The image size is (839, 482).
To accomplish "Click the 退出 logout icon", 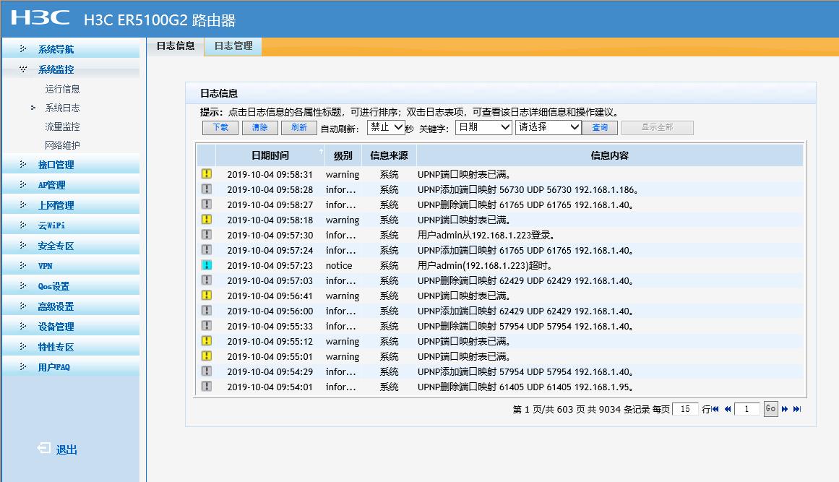I will click(x=44, y=448).
